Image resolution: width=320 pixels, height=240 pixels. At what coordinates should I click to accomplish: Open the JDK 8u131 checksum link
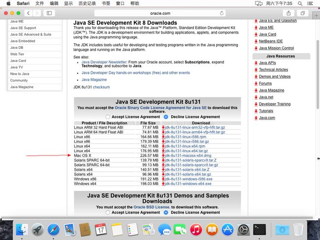click(x=101, y=87)
